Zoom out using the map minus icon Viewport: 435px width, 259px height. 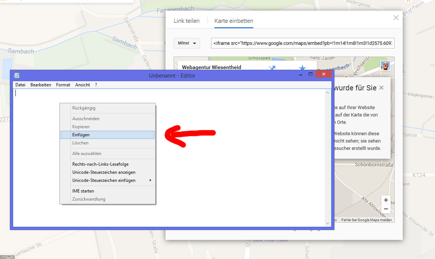386,209
